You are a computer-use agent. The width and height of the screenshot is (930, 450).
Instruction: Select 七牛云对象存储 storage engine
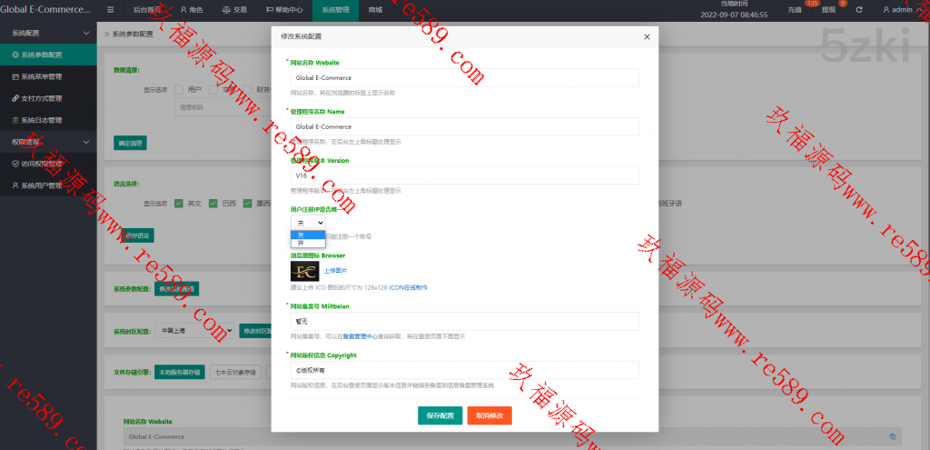(235, 372)
